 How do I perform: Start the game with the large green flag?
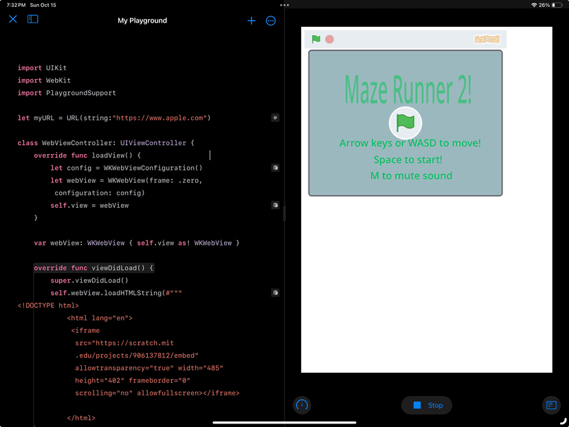(x=405, y=123)
